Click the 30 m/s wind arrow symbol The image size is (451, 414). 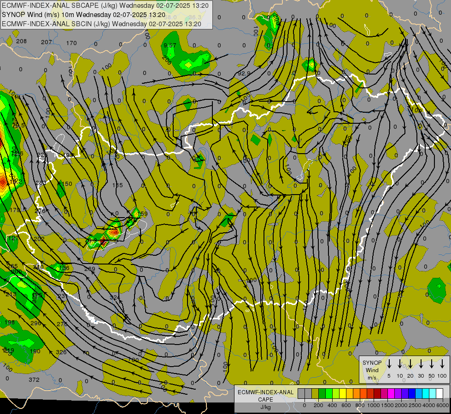pyautogui.click(x=421, y=364)
